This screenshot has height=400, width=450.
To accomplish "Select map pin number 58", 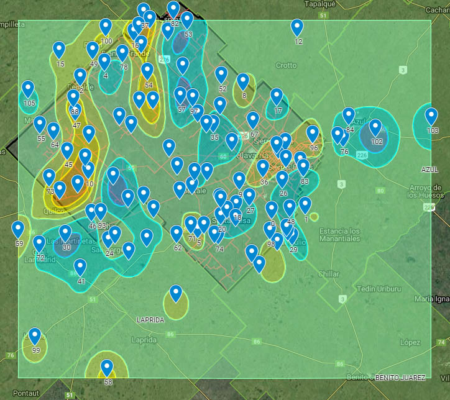I will (x=107, y=369).
